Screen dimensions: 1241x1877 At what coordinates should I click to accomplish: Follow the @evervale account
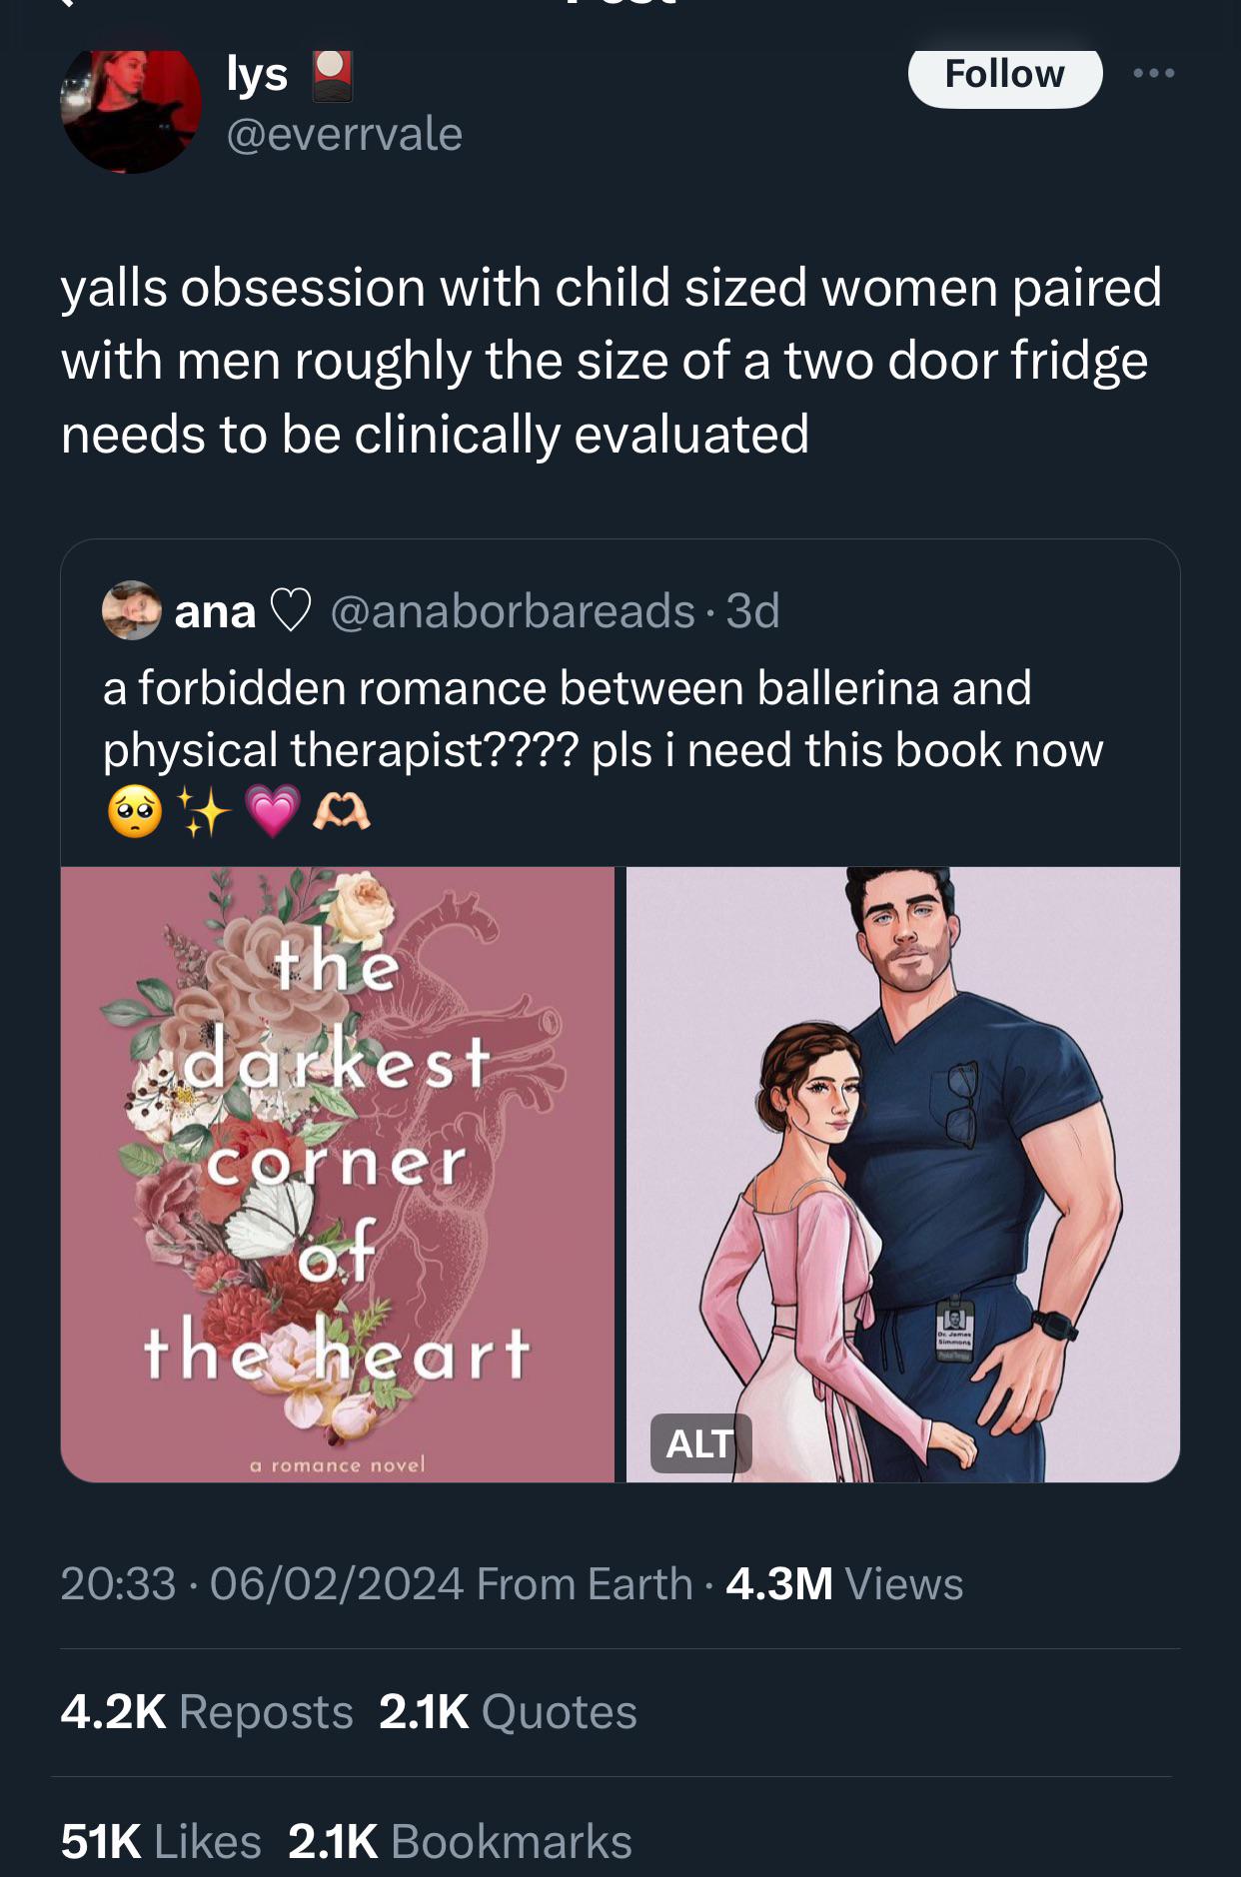[x=1005, y=76]
